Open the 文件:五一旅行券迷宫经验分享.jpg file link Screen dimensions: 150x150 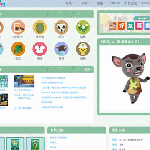[x=24, y=97]
